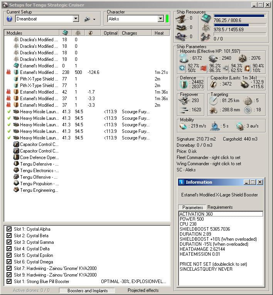
Task: Click the blue help question mark icon
Action: [x=9, y=19]
